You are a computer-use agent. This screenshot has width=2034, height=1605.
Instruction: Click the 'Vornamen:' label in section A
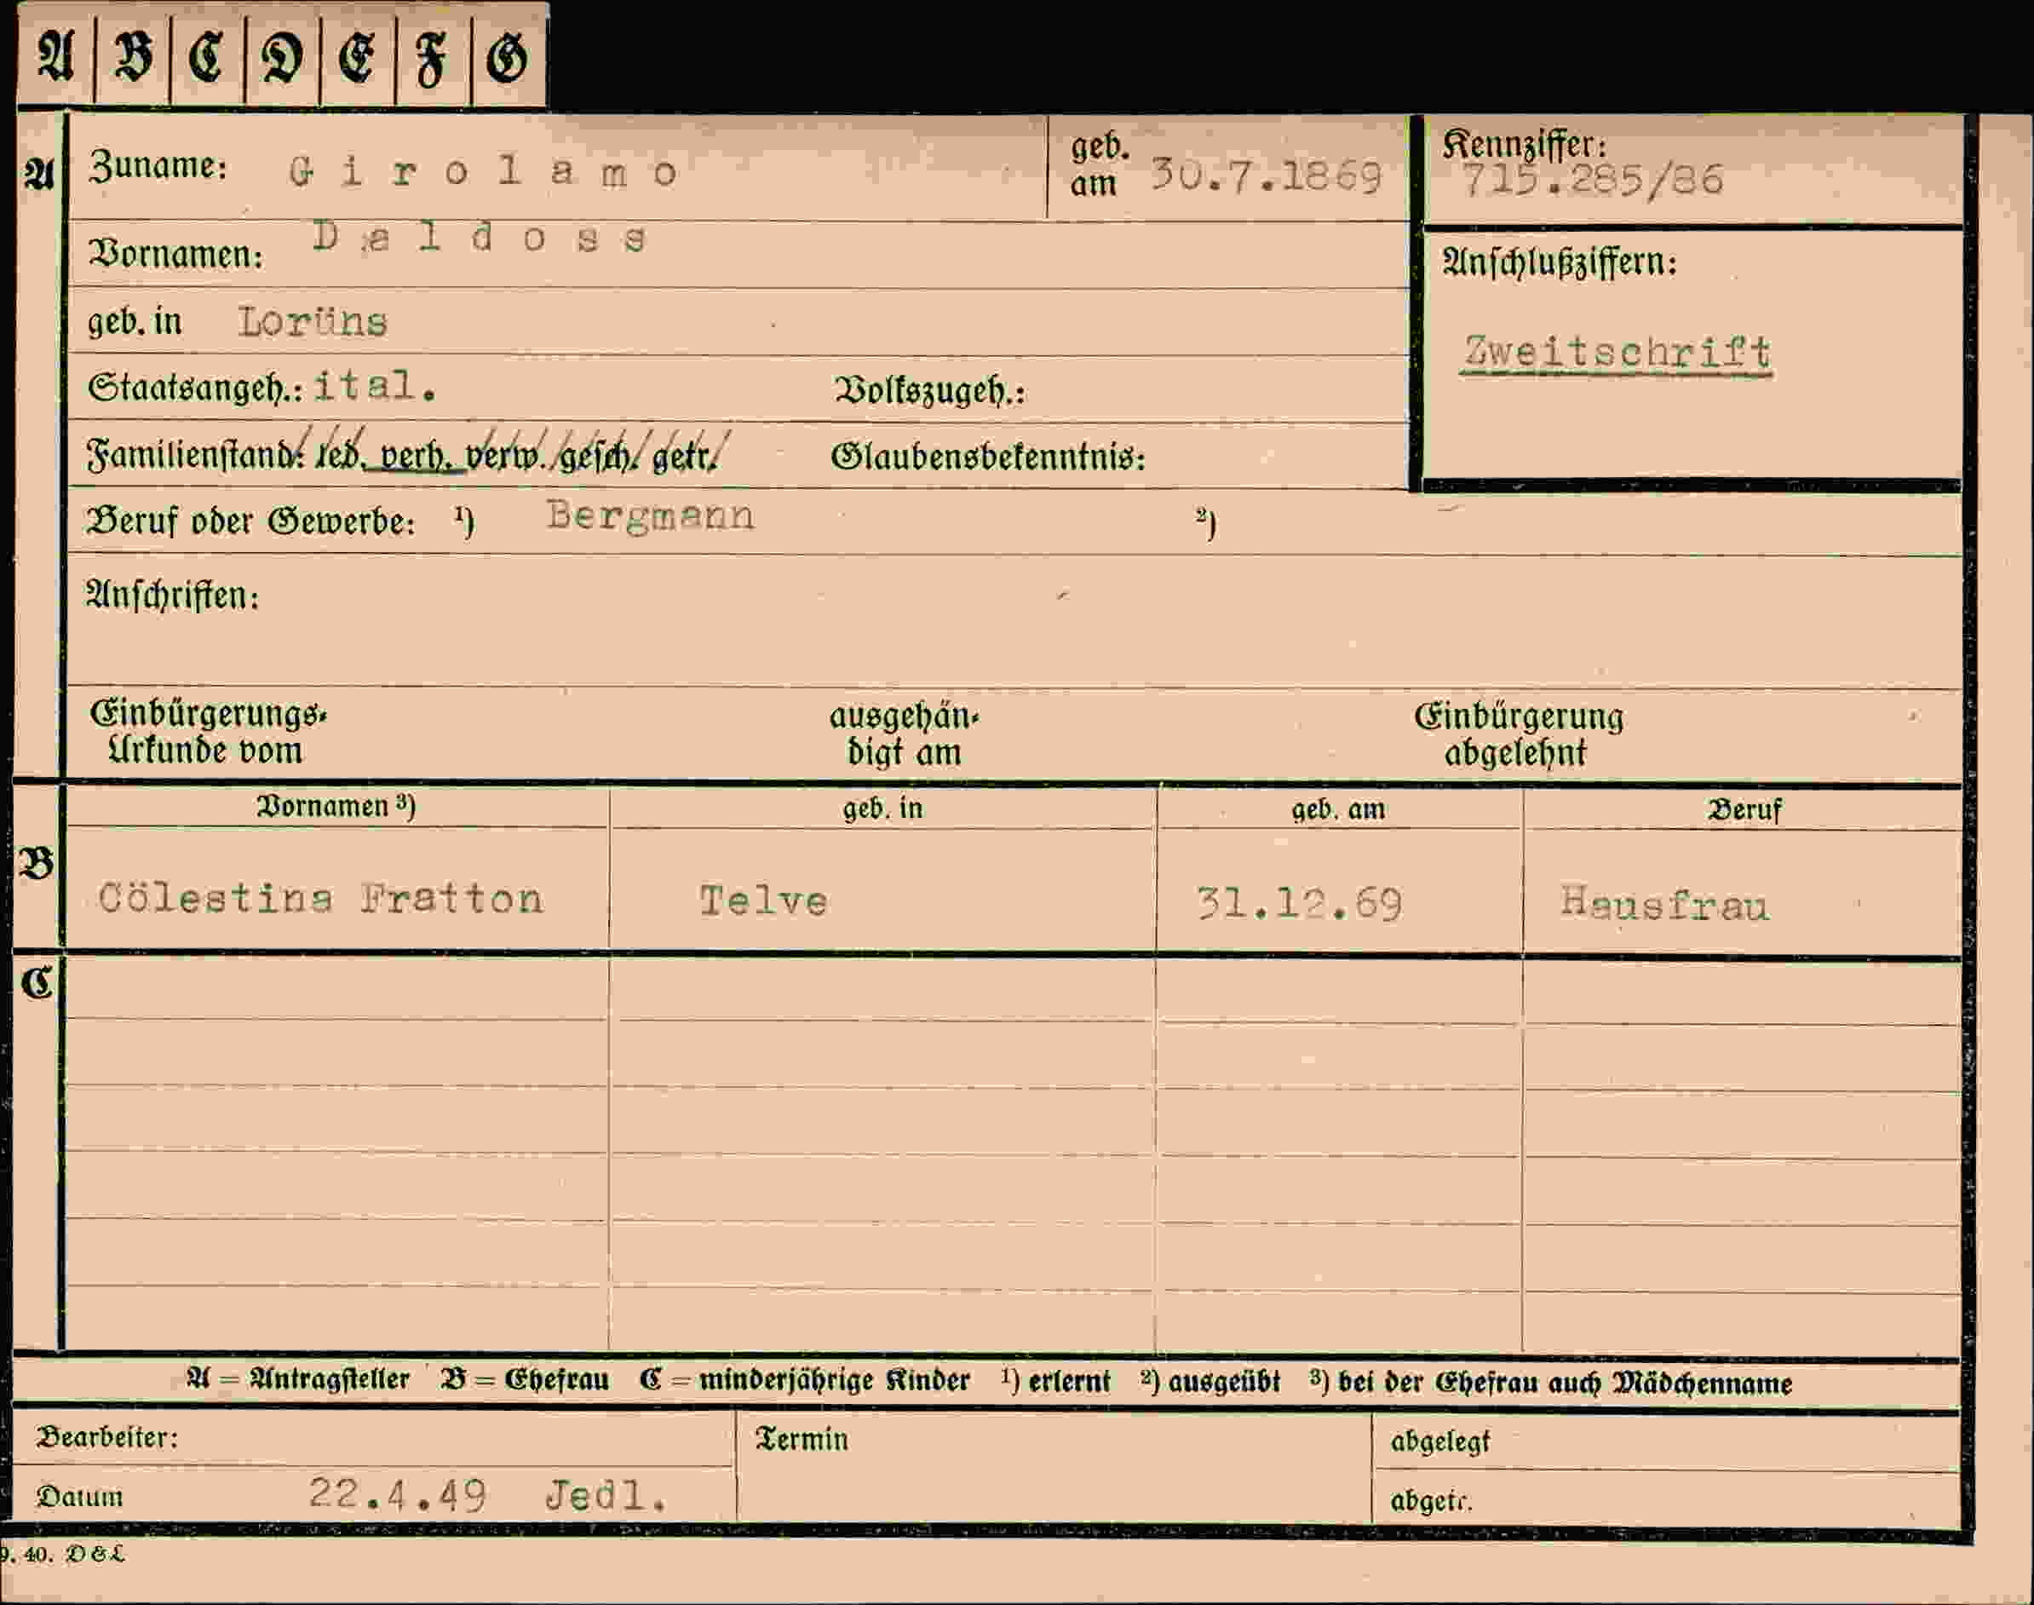click(x=175, y=255)
